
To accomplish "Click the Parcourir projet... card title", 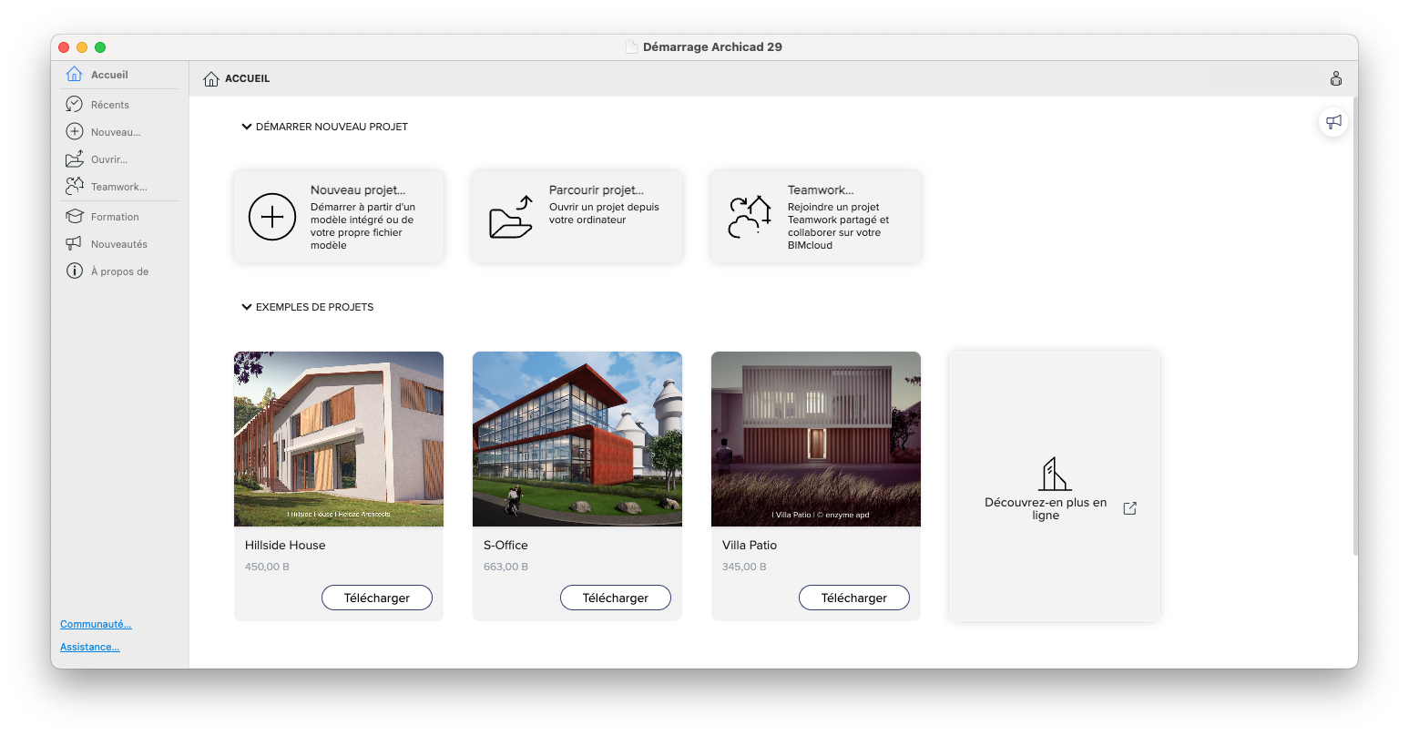I will point(597,189).
